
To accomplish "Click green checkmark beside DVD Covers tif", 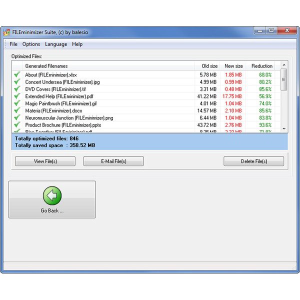I will point(17,89).
